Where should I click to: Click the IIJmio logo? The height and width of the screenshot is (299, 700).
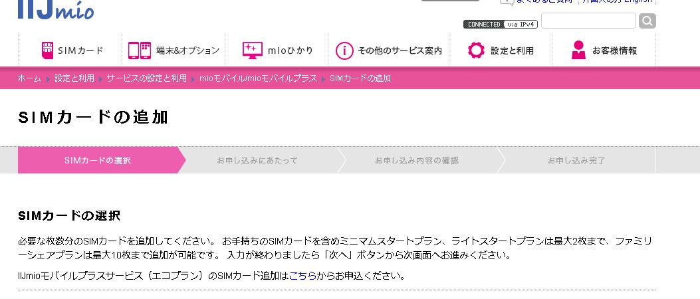pyautogui.click(x=56, y=9)
